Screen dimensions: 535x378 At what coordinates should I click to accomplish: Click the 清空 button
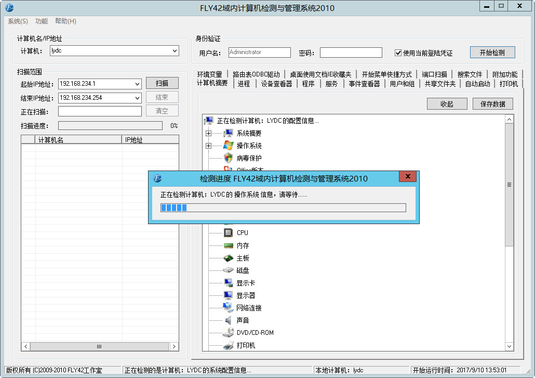pyautogui.click(x=162, y=111)
